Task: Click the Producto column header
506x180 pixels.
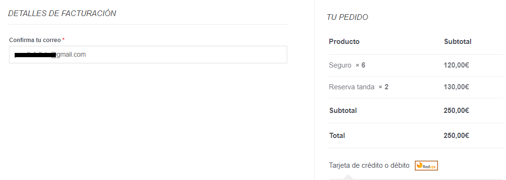Action: [344, 42]
